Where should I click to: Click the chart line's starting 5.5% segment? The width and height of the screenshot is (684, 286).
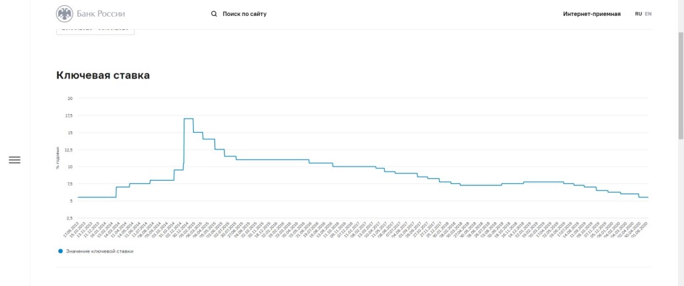97,197
